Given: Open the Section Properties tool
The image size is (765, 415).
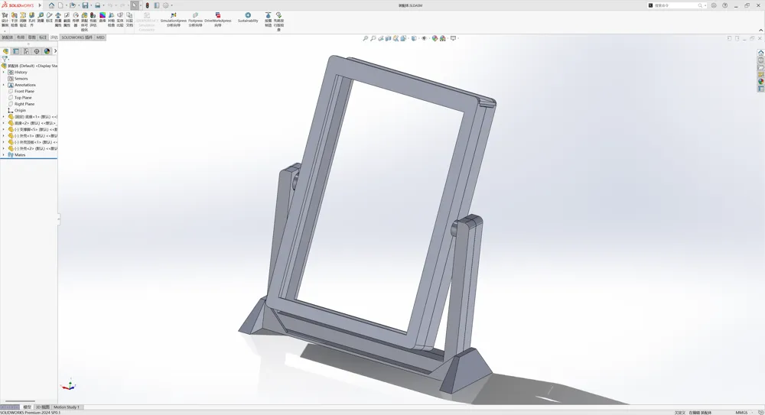Looking at the screenshot, I should tap(67, 20).
